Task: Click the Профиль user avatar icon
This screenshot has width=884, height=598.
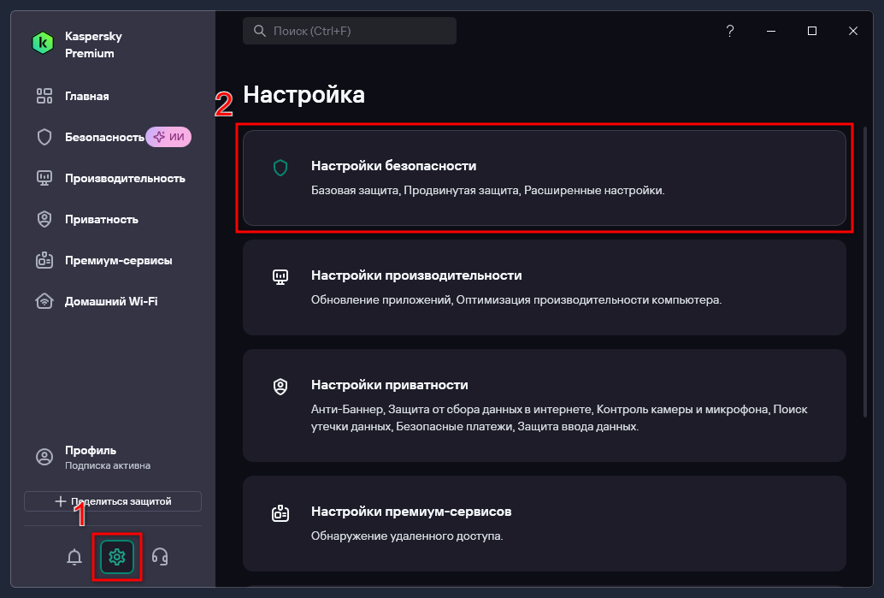Action: [44, 456]
